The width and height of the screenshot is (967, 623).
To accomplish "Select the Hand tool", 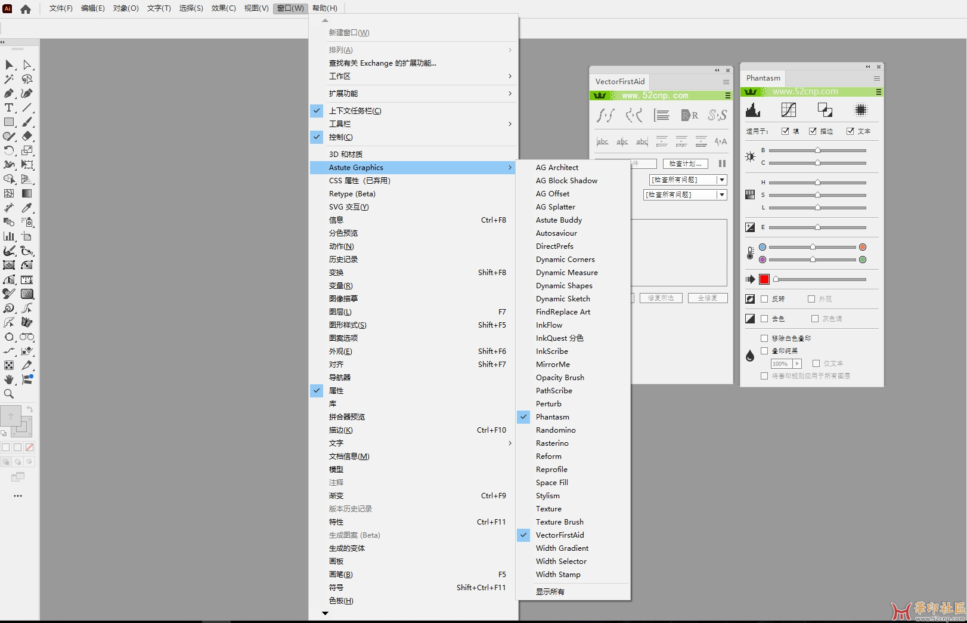I will (x=10, y=380).
